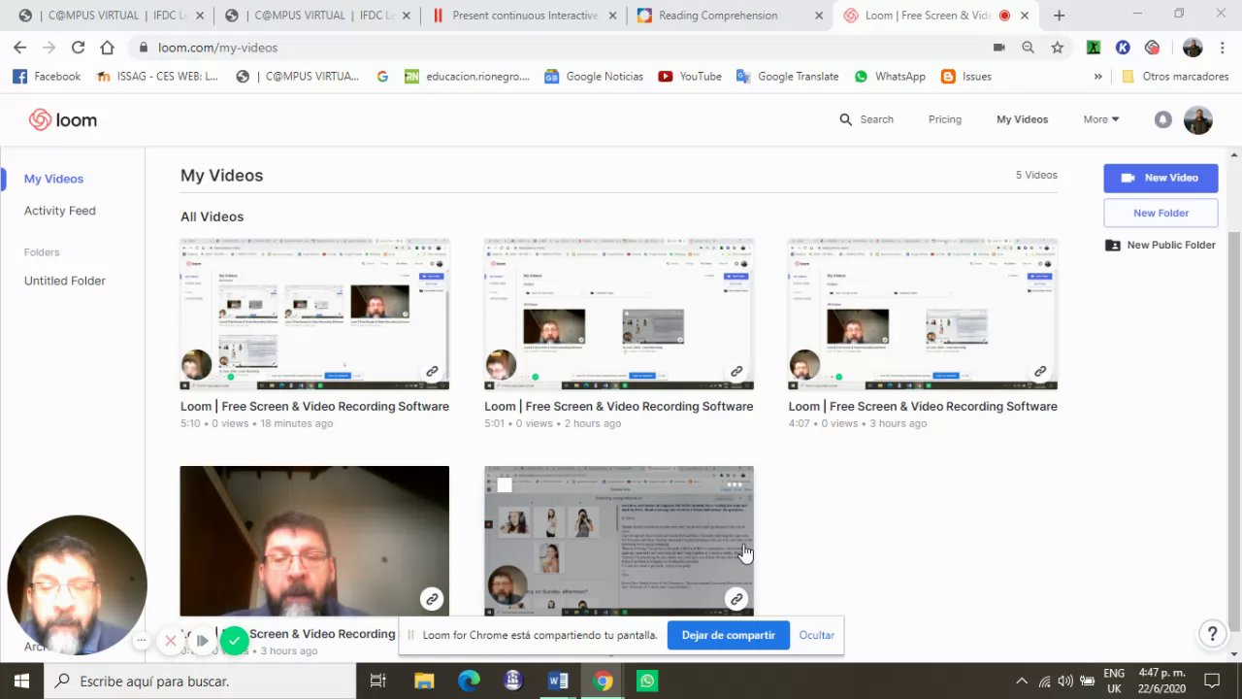Bookmark this page with the star icon
This screenshot has width=1242, height=699.
(1057, 48)
